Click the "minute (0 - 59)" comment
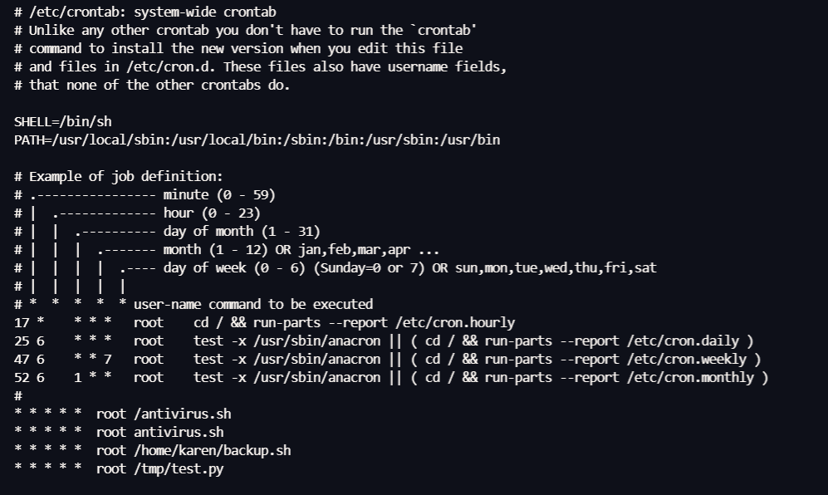828x495 pixels. pos(218,195)
